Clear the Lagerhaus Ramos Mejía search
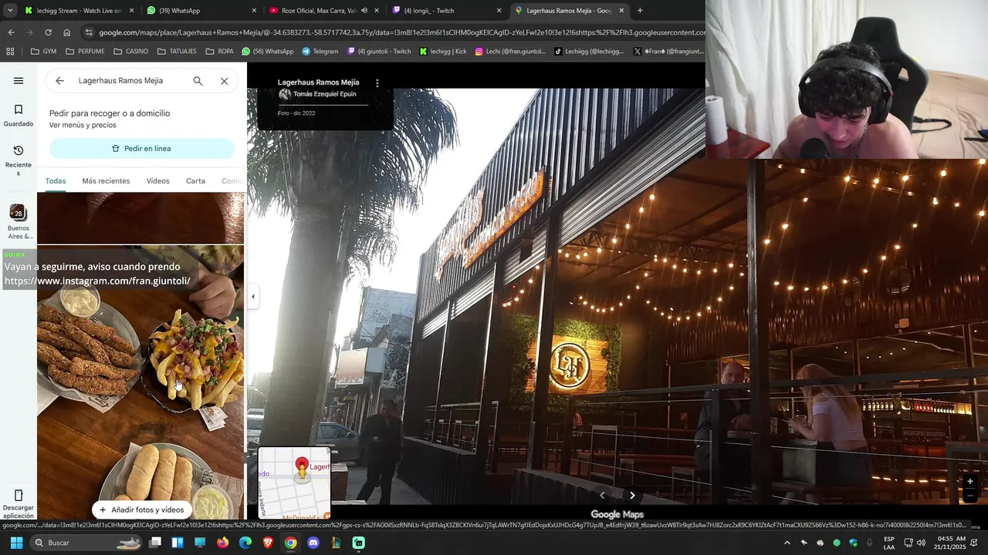Screen dimensions: 988x555 (224, 81)
